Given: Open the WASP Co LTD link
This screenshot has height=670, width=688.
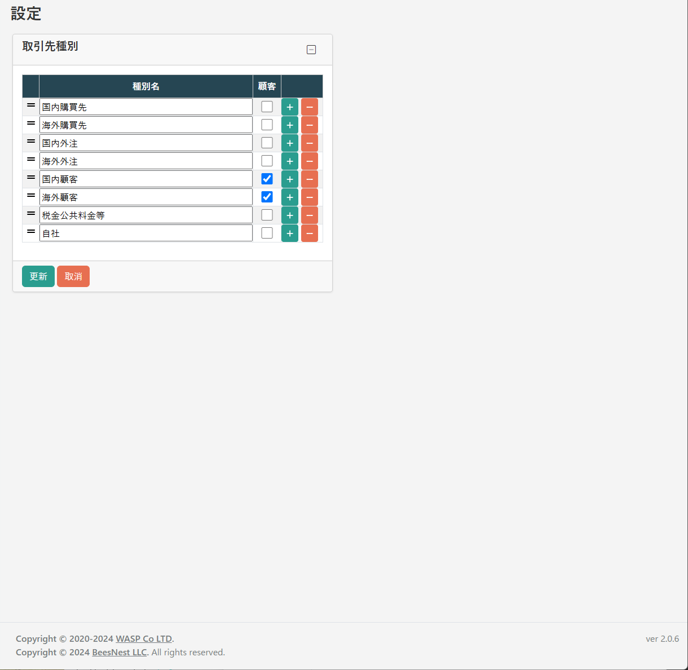Looking at the screenshot, I should pos(143,638).
